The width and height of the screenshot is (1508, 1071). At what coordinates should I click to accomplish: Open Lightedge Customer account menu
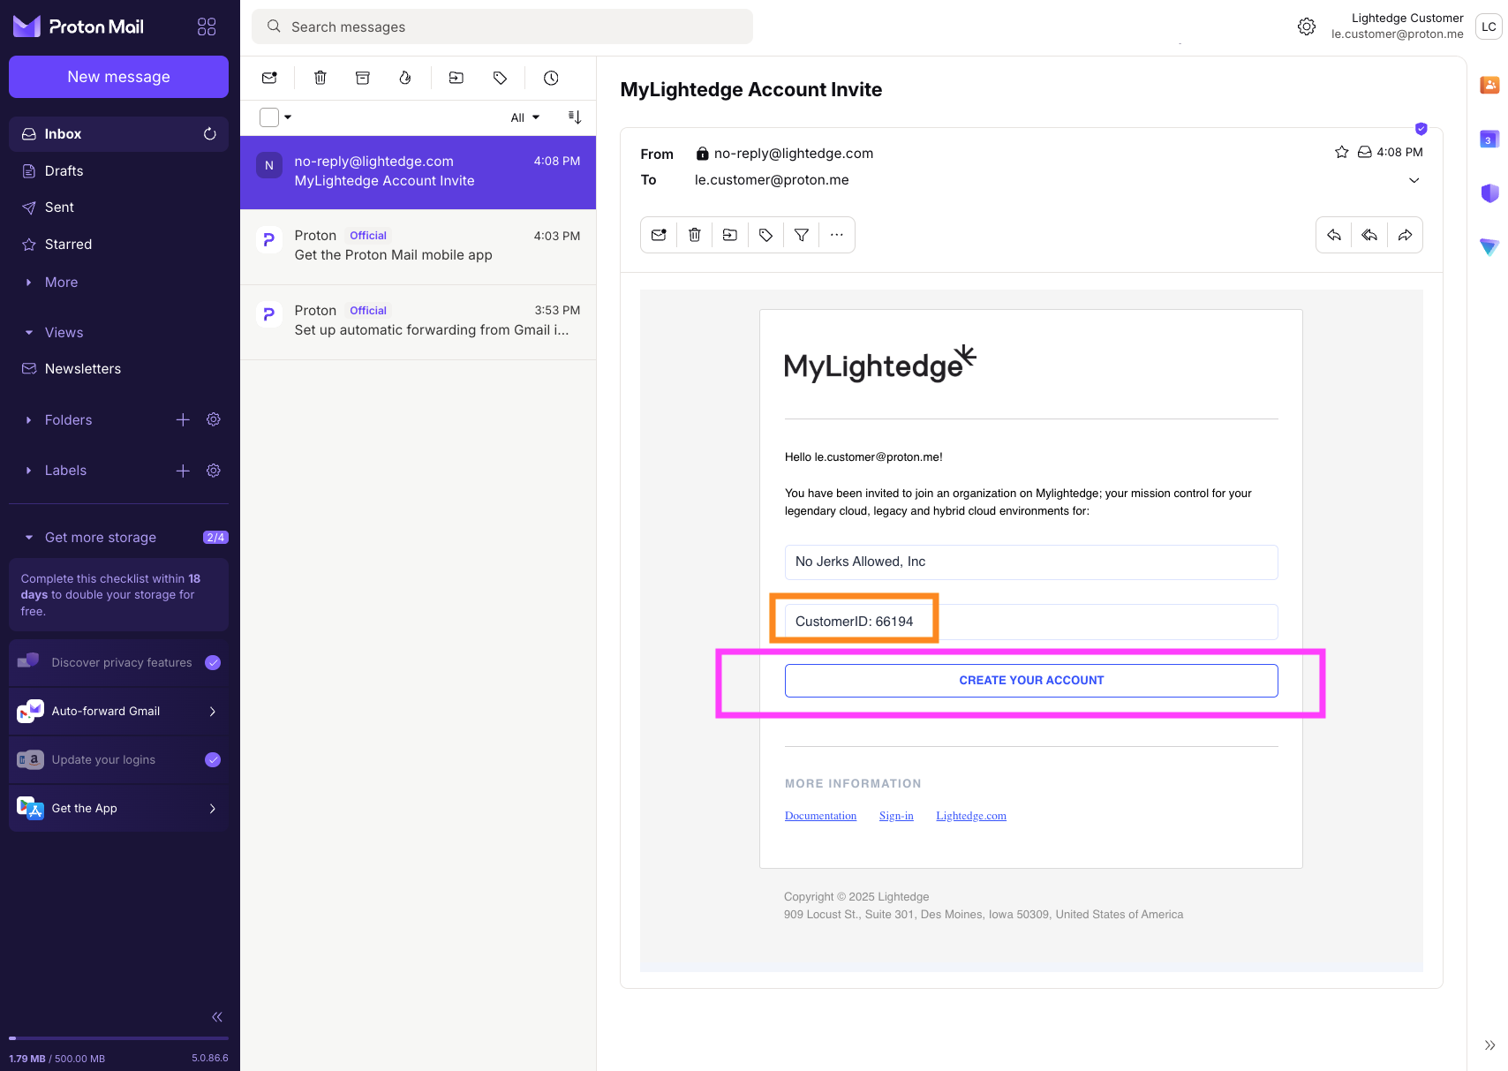pos(1416,26)
